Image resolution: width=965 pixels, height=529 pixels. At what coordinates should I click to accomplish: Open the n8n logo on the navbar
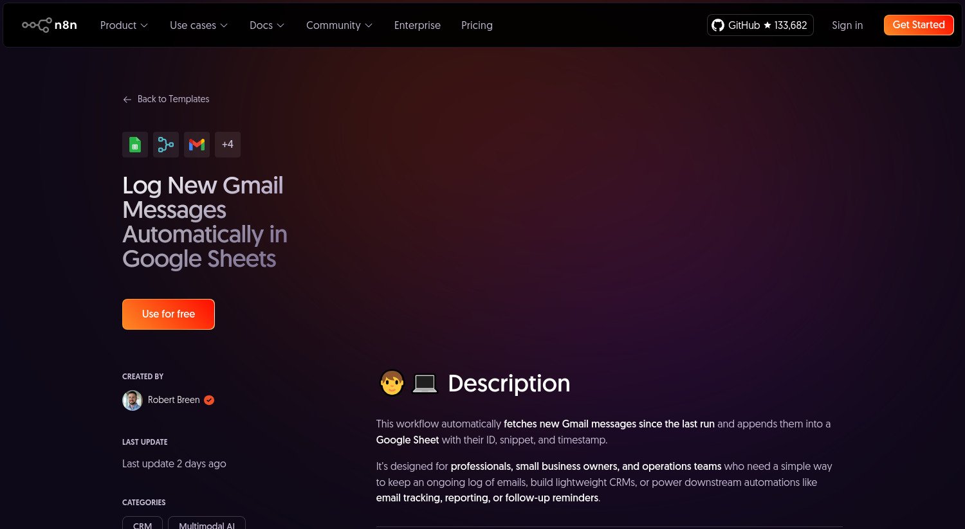(50, 25)
